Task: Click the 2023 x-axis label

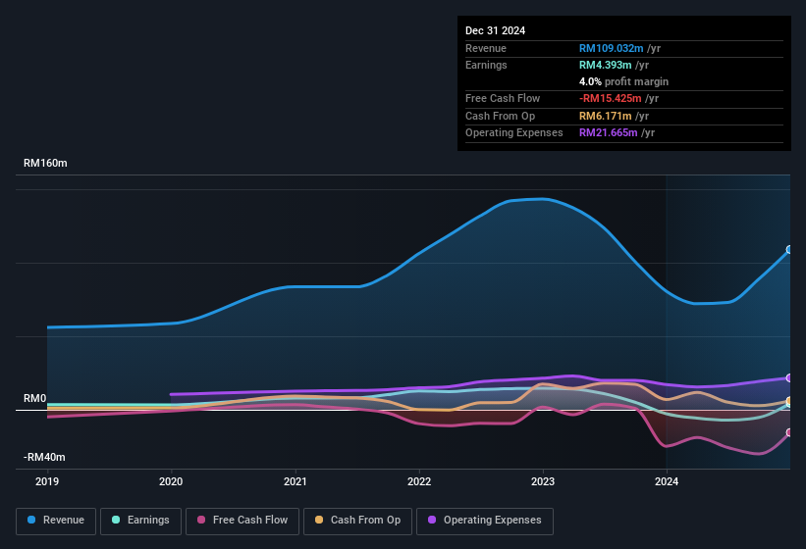Action: 543,481
